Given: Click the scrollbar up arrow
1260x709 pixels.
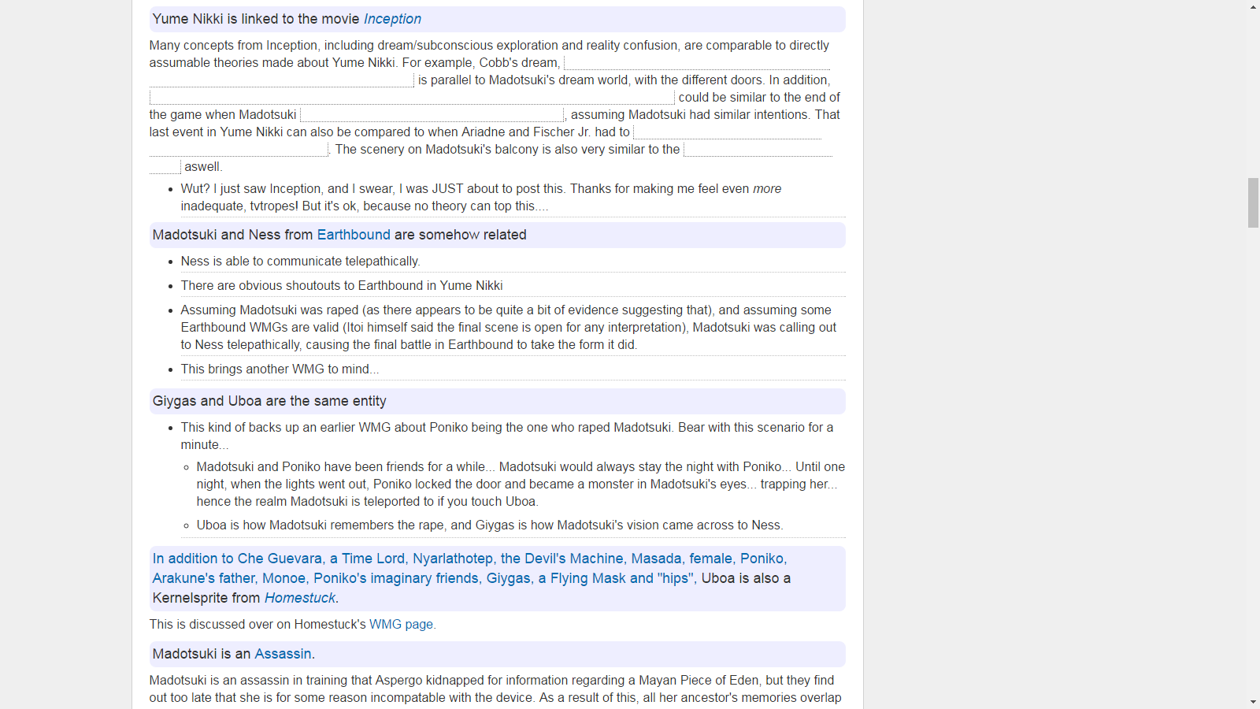Looking at the screenshot, I should tap(1253, 6).
